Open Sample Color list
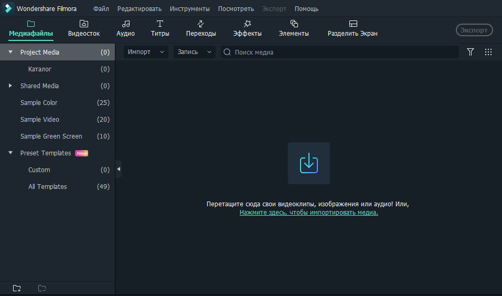 (x=57, y=102)
